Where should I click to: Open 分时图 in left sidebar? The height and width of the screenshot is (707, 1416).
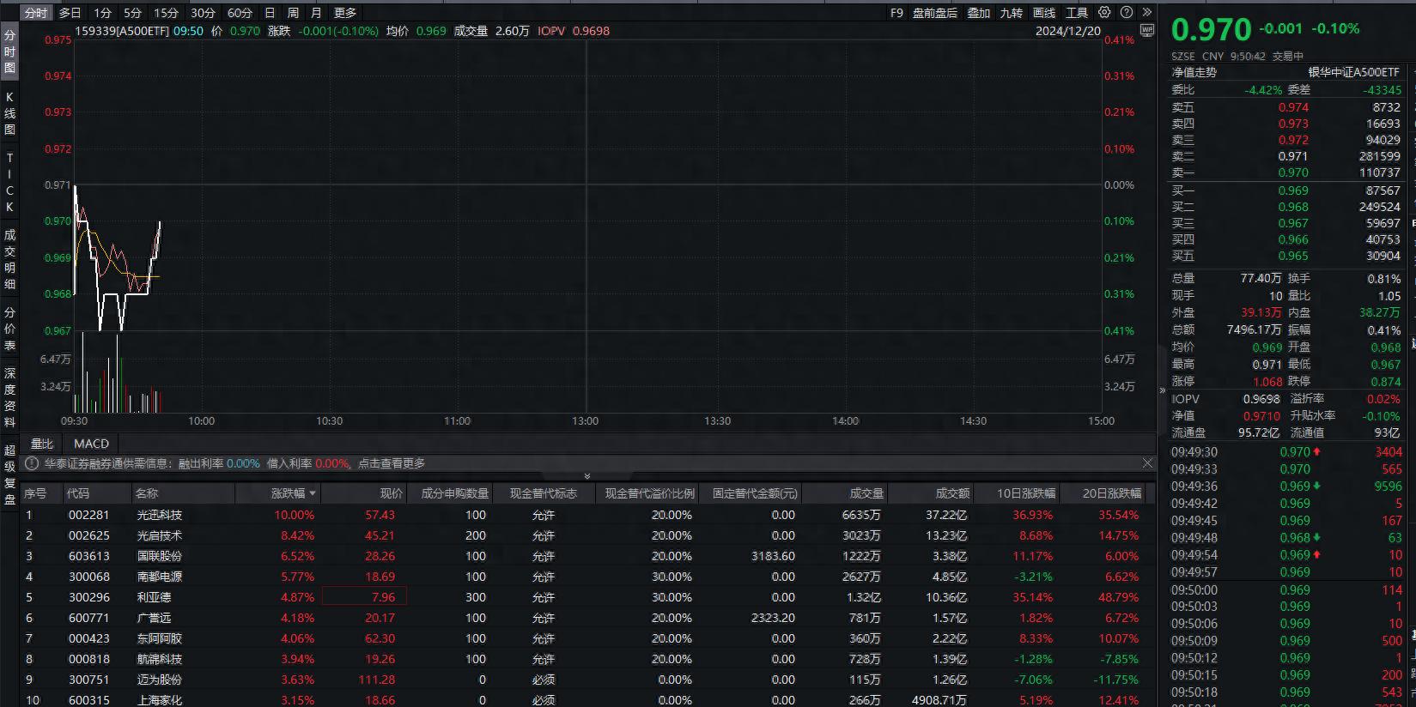point(9,51)
